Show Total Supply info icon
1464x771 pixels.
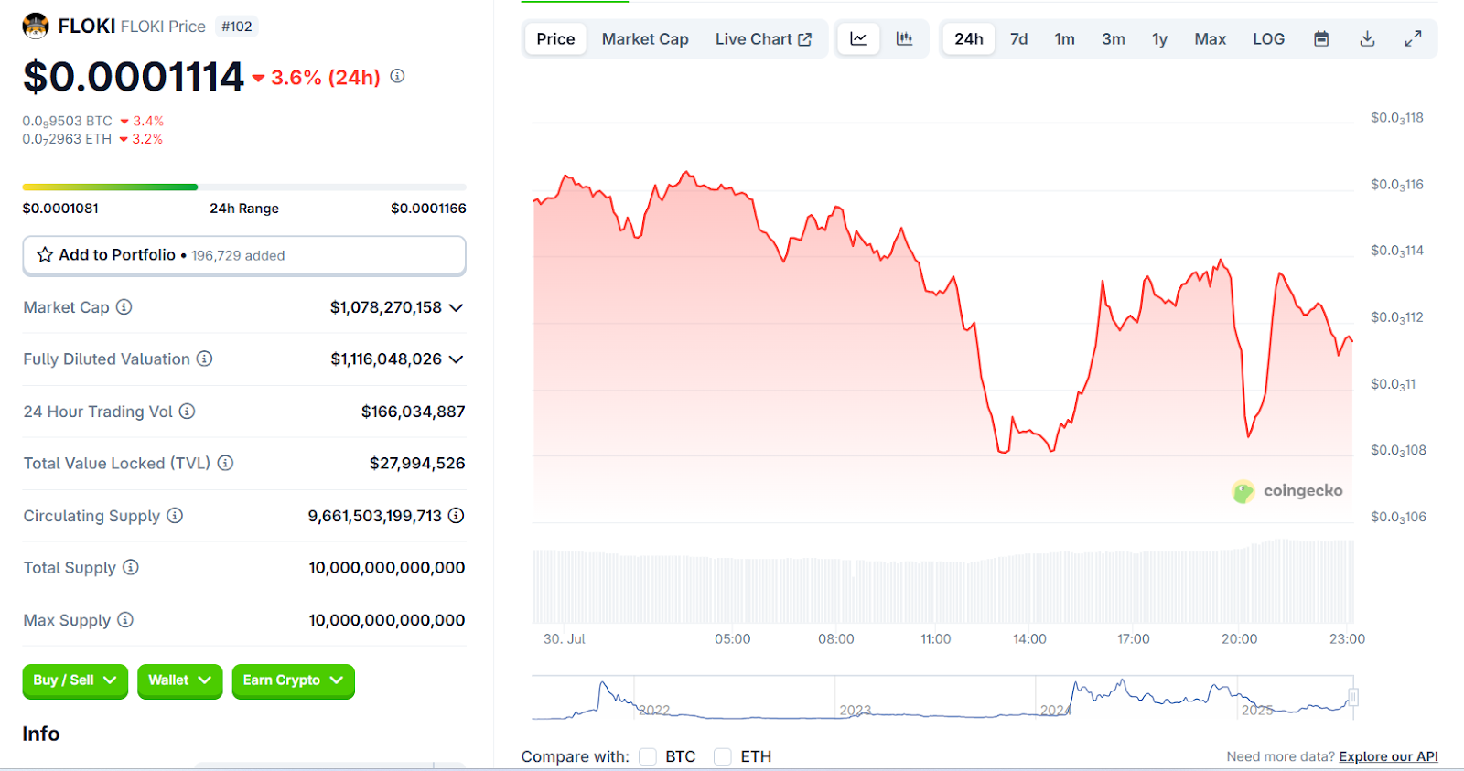[131, 567]
